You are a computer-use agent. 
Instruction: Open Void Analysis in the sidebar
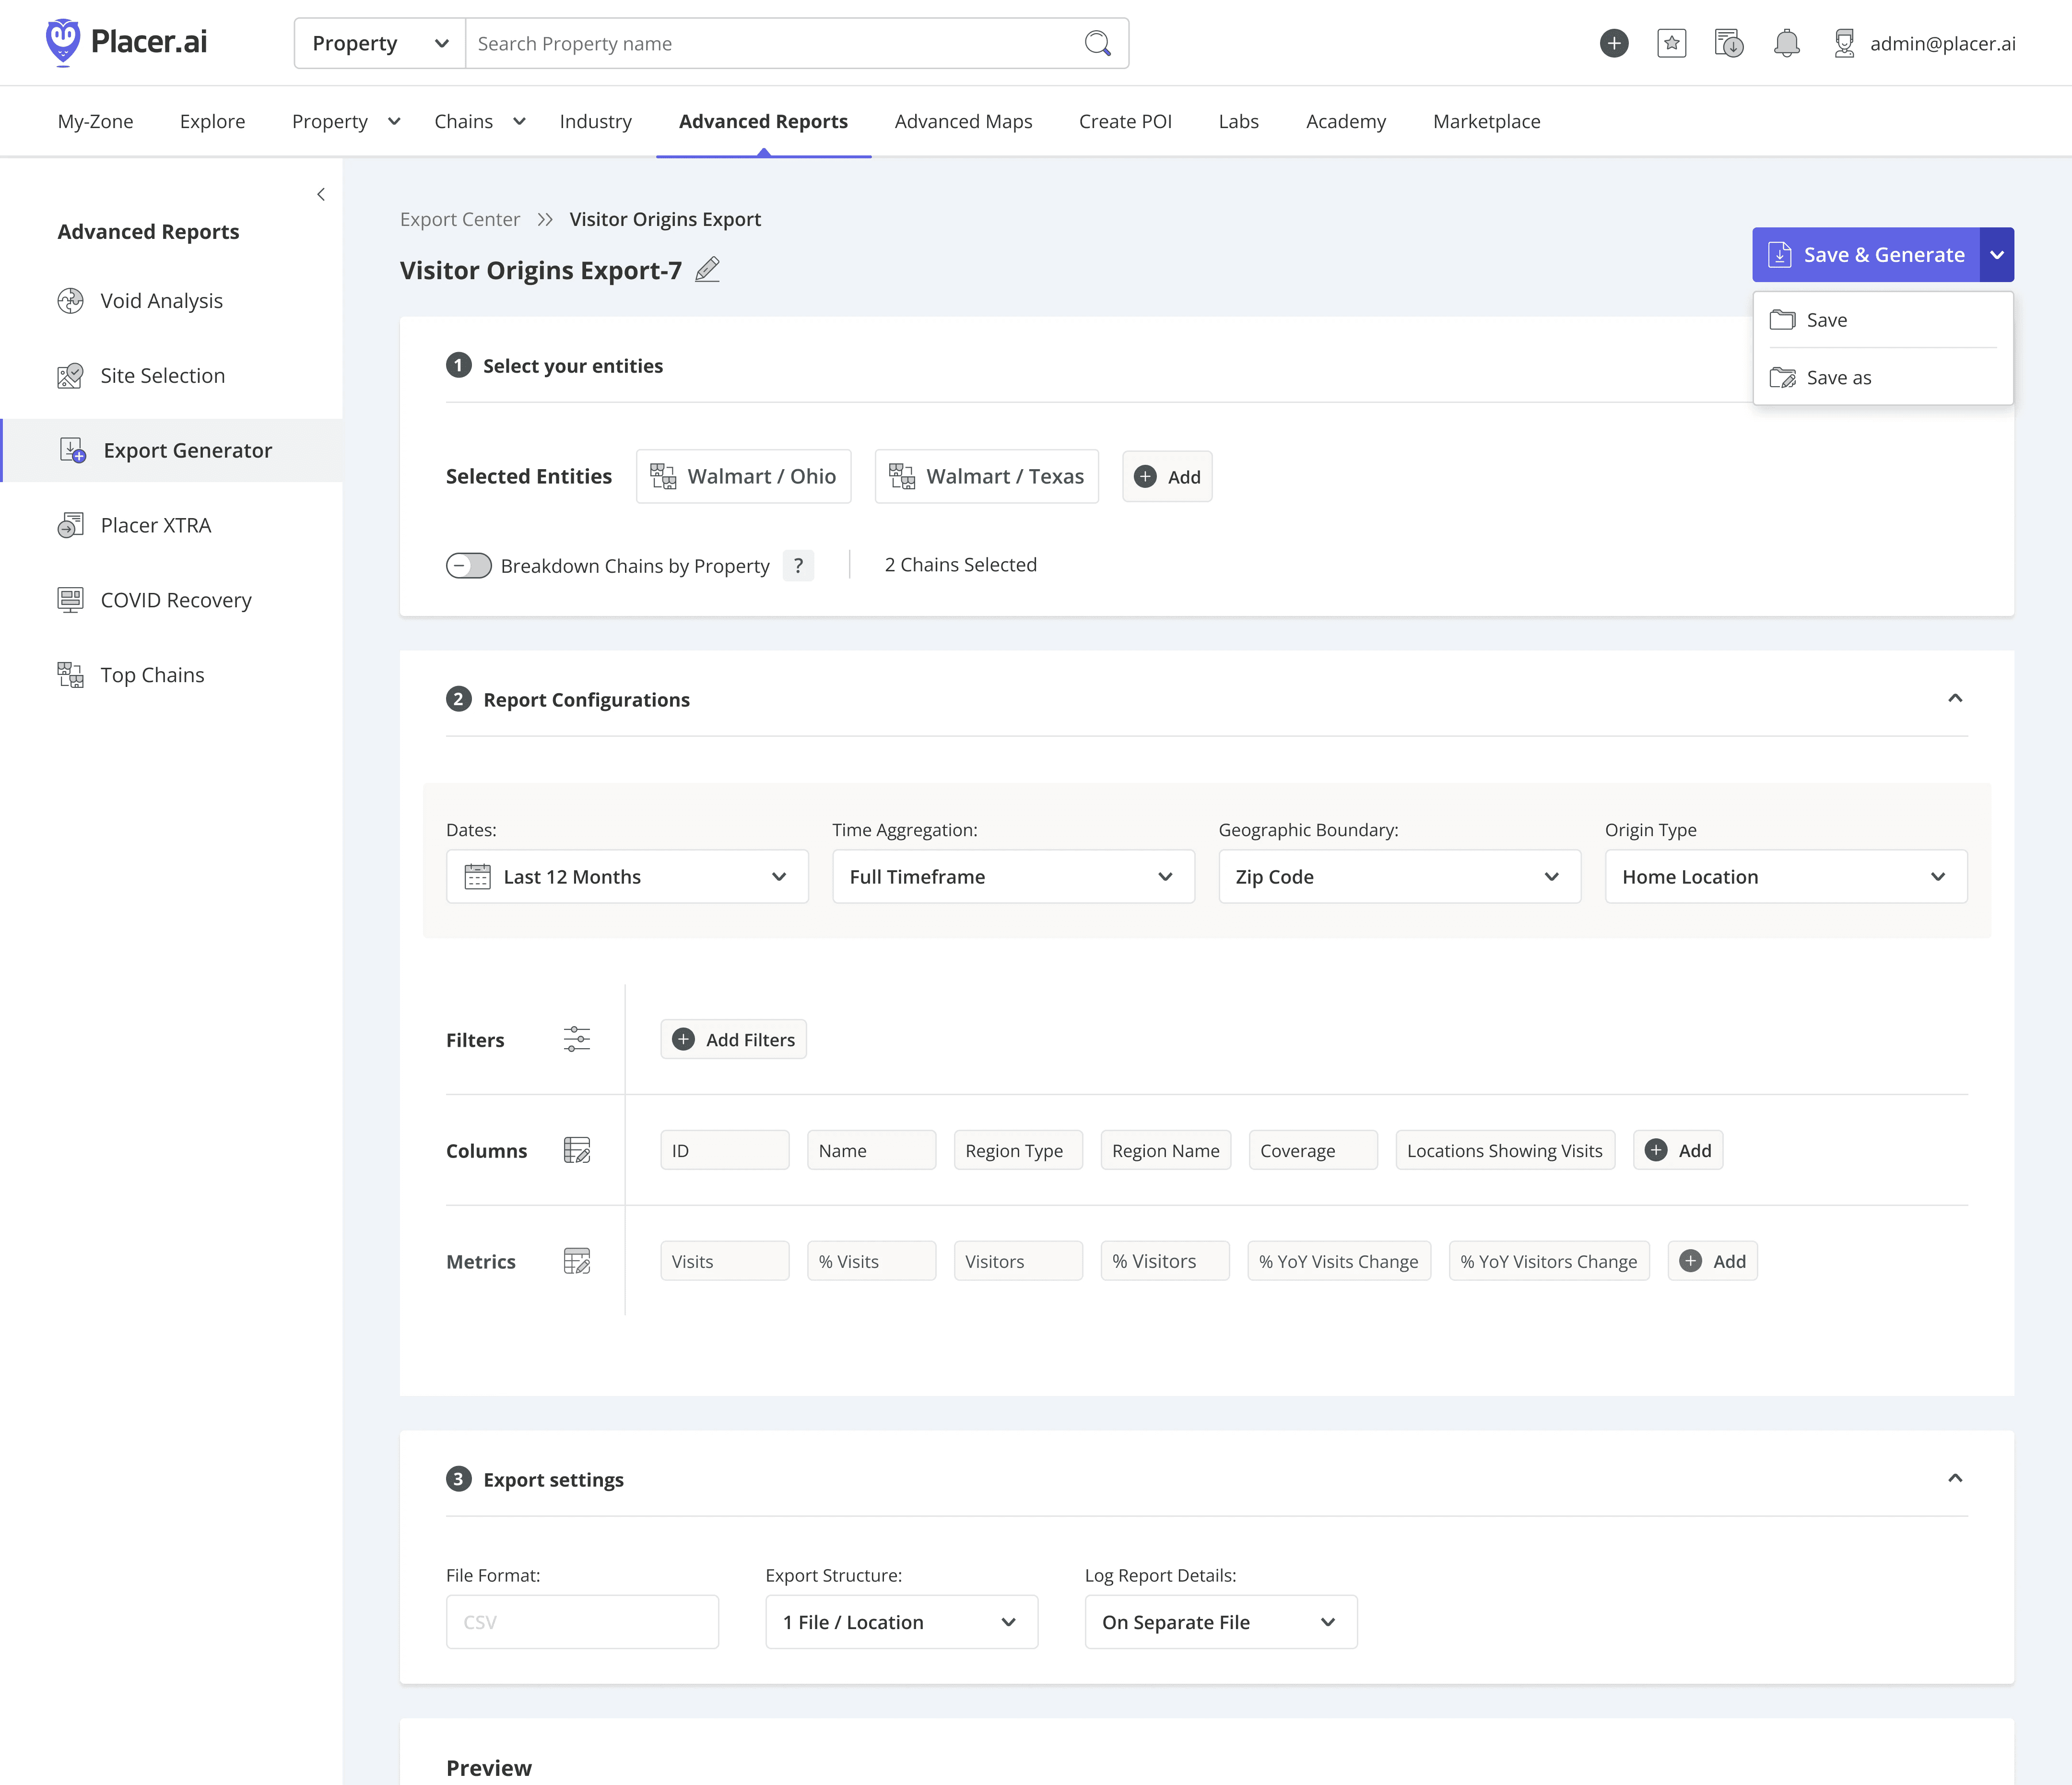[x=161, y=301]
